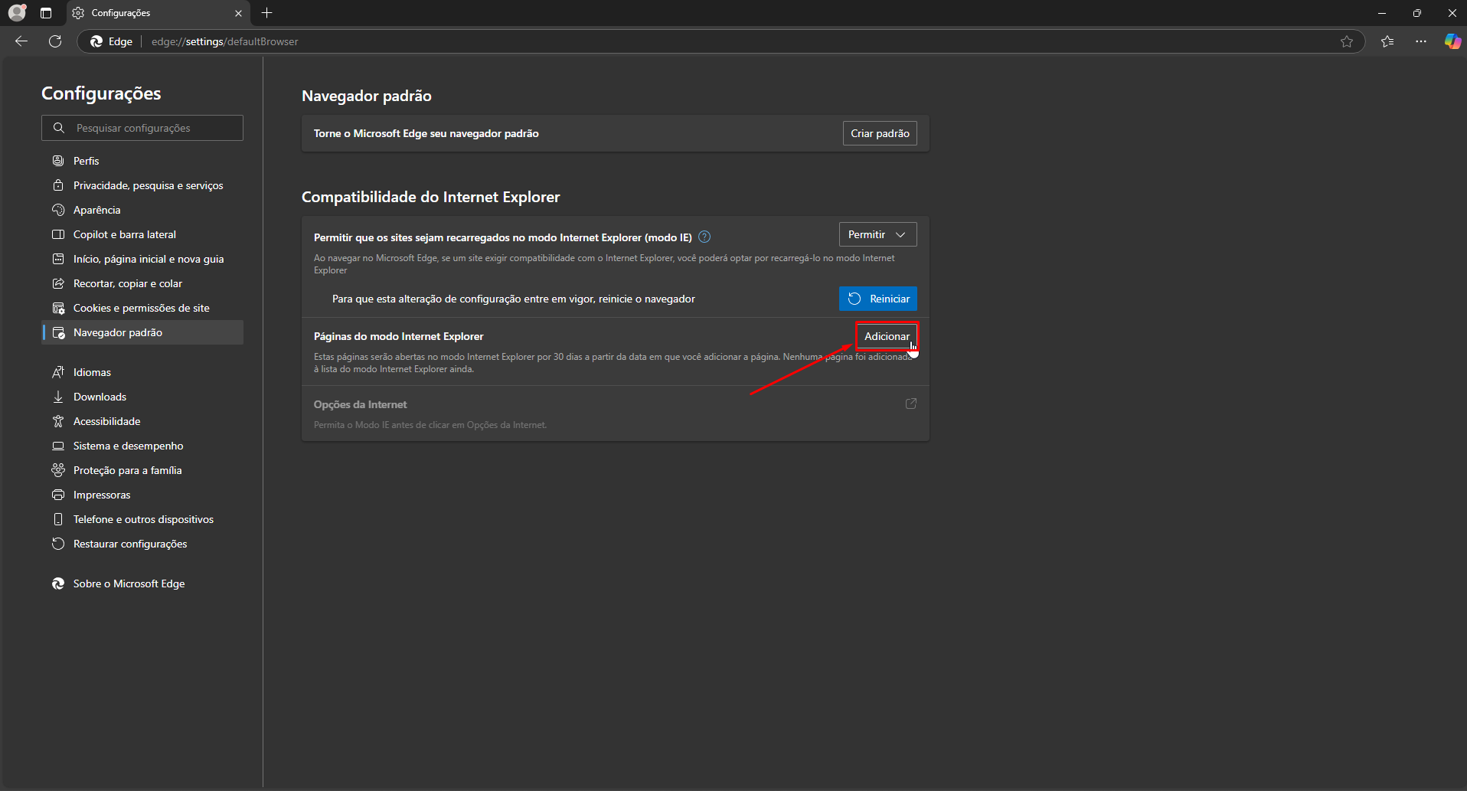Viewport: 1467px width, 791px height.
Task: Click the IE mode help question icon
Action: [x=704, y=237]
